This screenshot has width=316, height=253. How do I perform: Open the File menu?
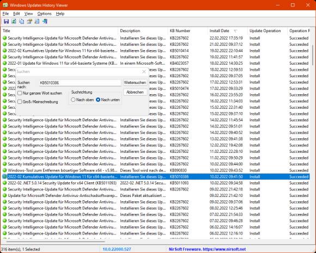click(5, 14)
